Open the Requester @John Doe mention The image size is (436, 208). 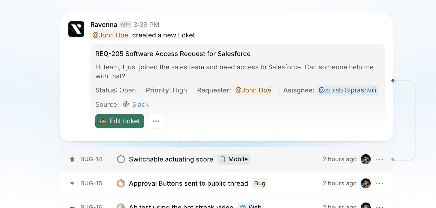tap(253, 90)
